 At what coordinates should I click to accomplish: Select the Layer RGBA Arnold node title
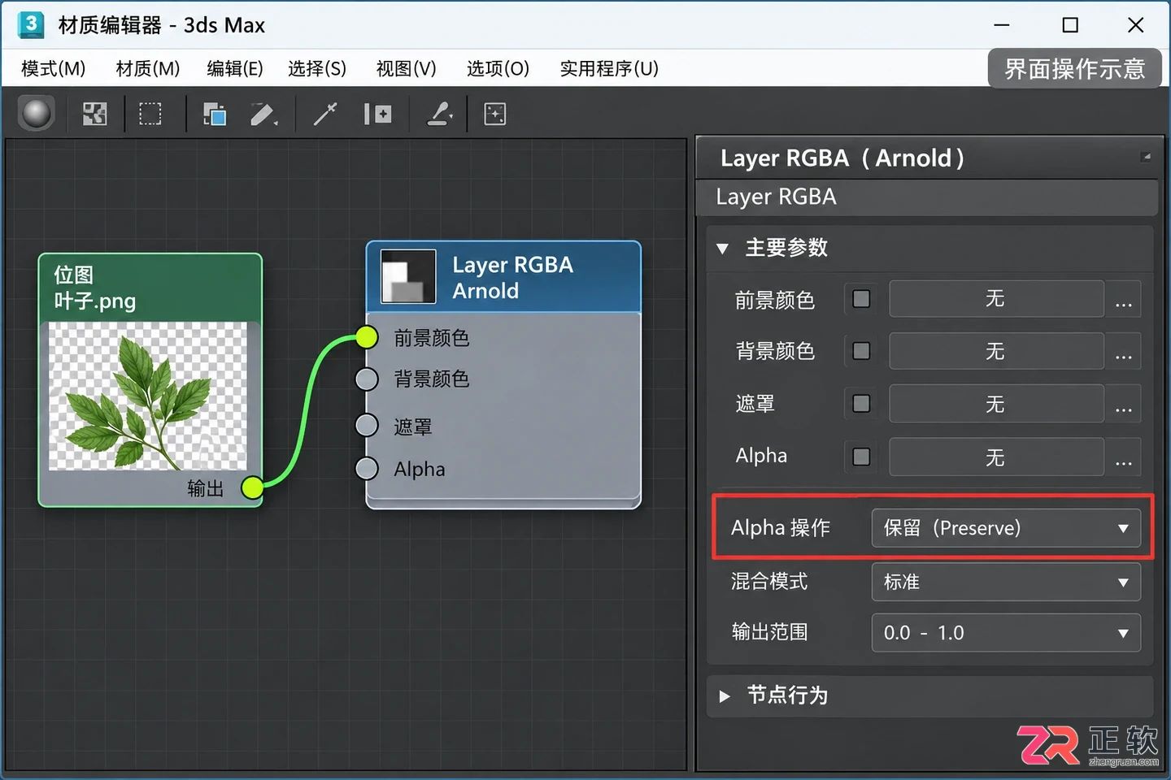[512, 277]
